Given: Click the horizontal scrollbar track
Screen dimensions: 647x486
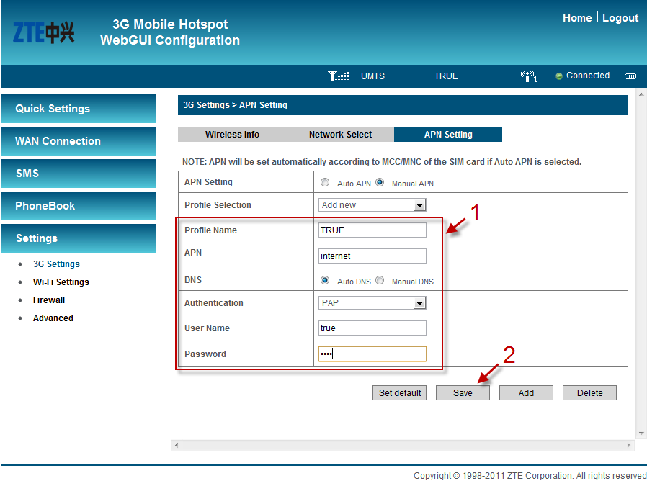Looking at the screenshot, I should (x=402, y=446).
